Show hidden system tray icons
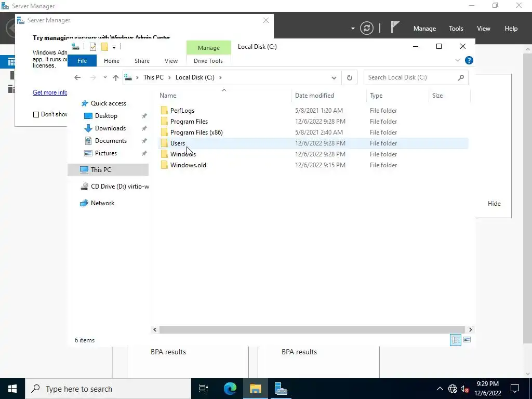Screen dimensions: 532x399 click(x=440, y=389)
